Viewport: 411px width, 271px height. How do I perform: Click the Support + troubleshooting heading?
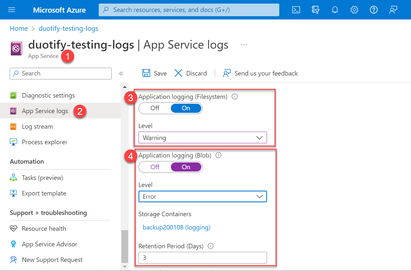48,213
